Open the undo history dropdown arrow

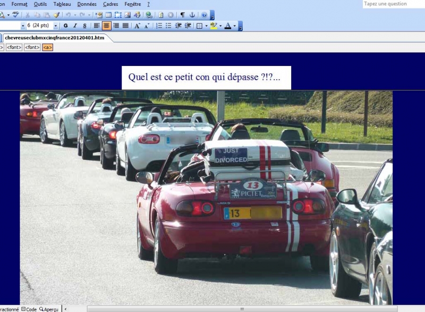tap(75, 15)
